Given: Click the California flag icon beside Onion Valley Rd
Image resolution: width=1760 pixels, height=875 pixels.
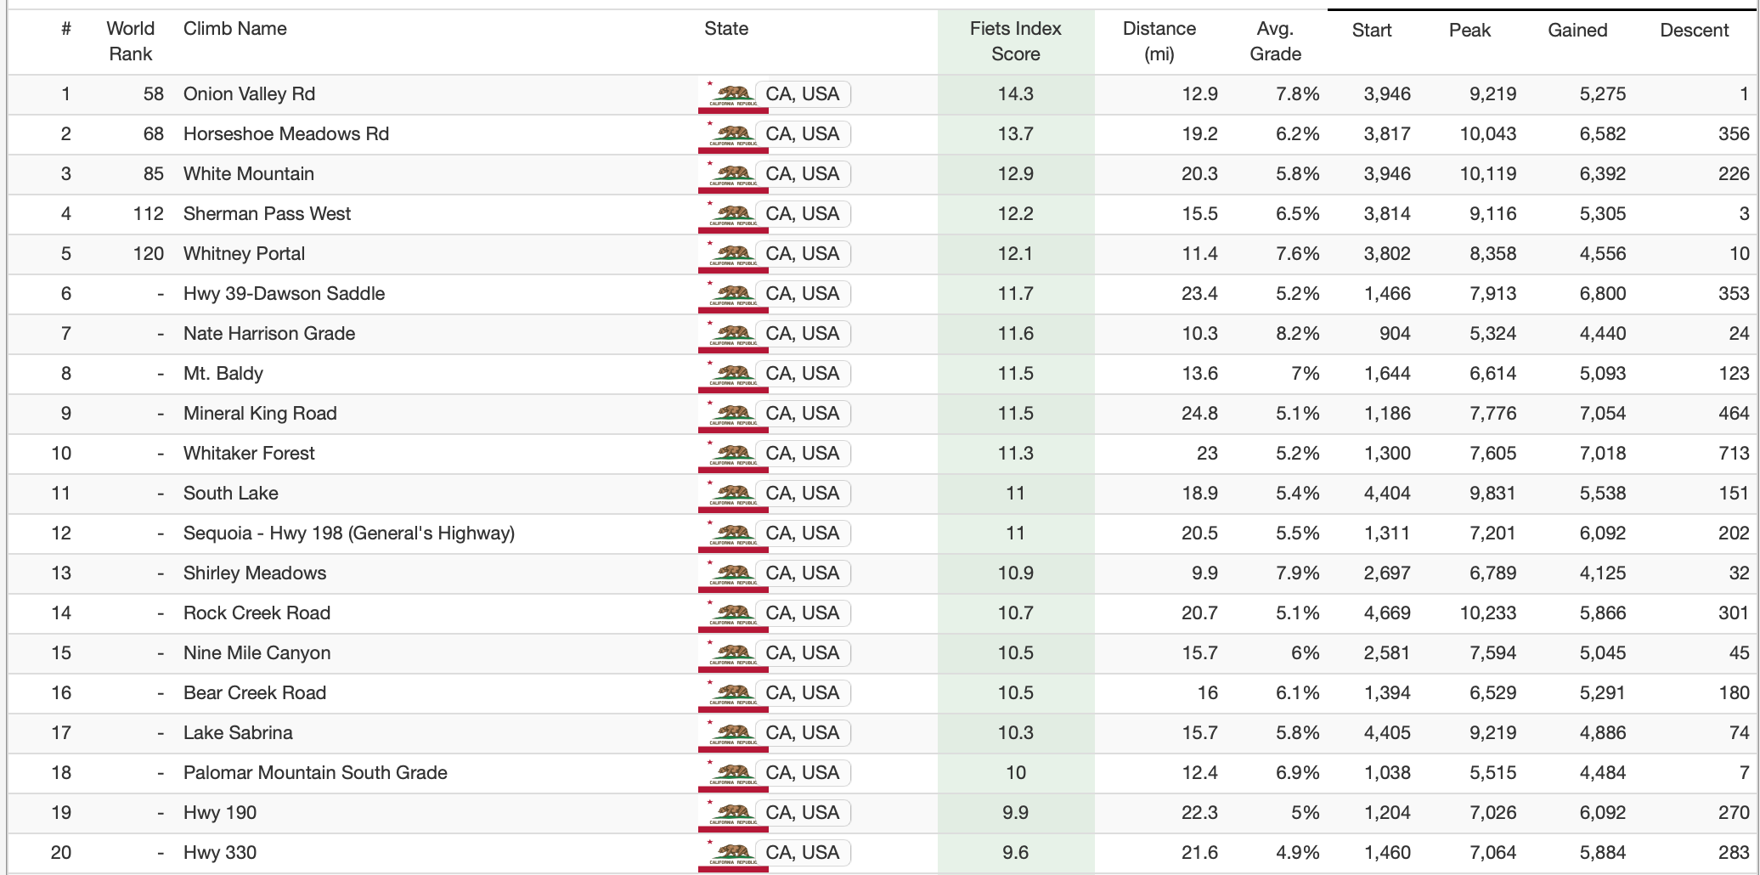Looking at the screenshot, I should pyautogui.click(x=732, y=95).
